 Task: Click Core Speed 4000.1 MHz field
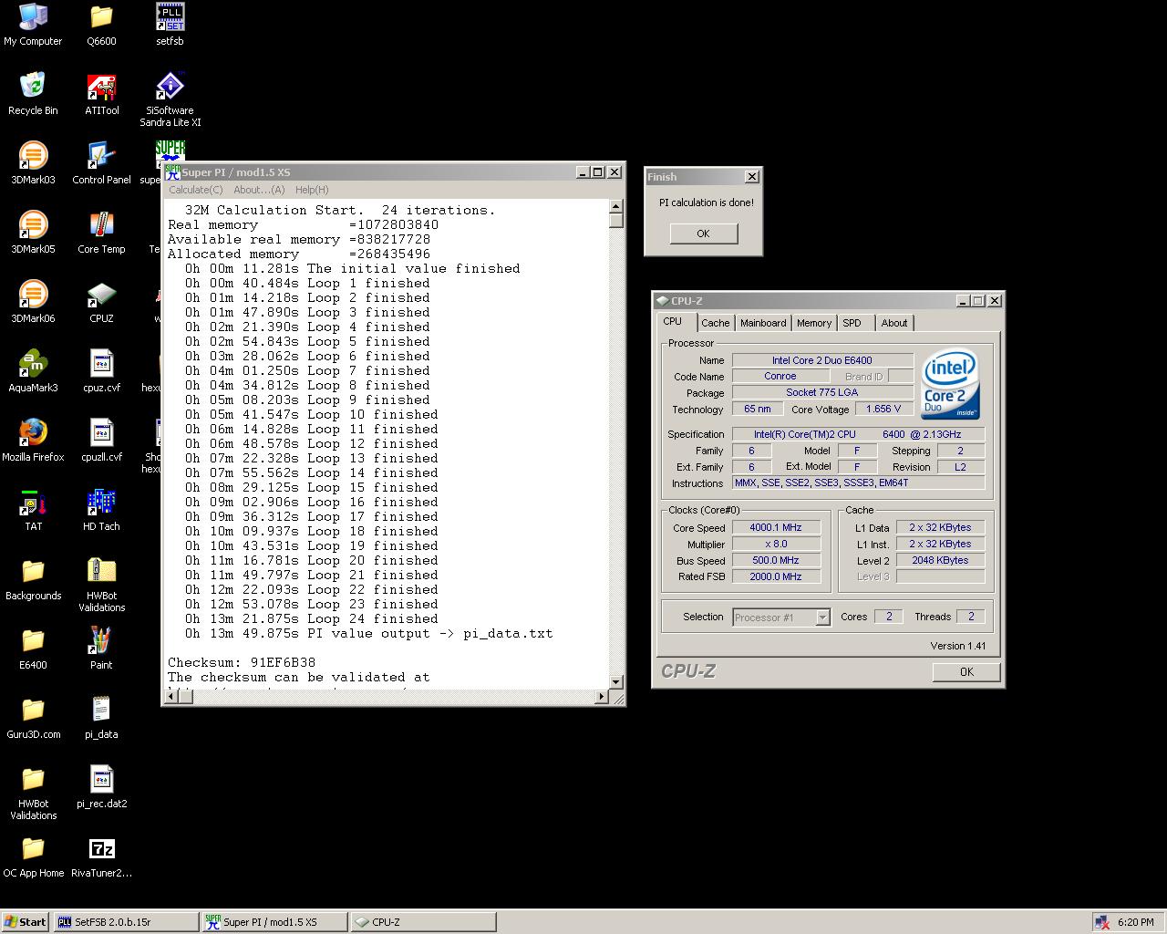pos(776,527)
